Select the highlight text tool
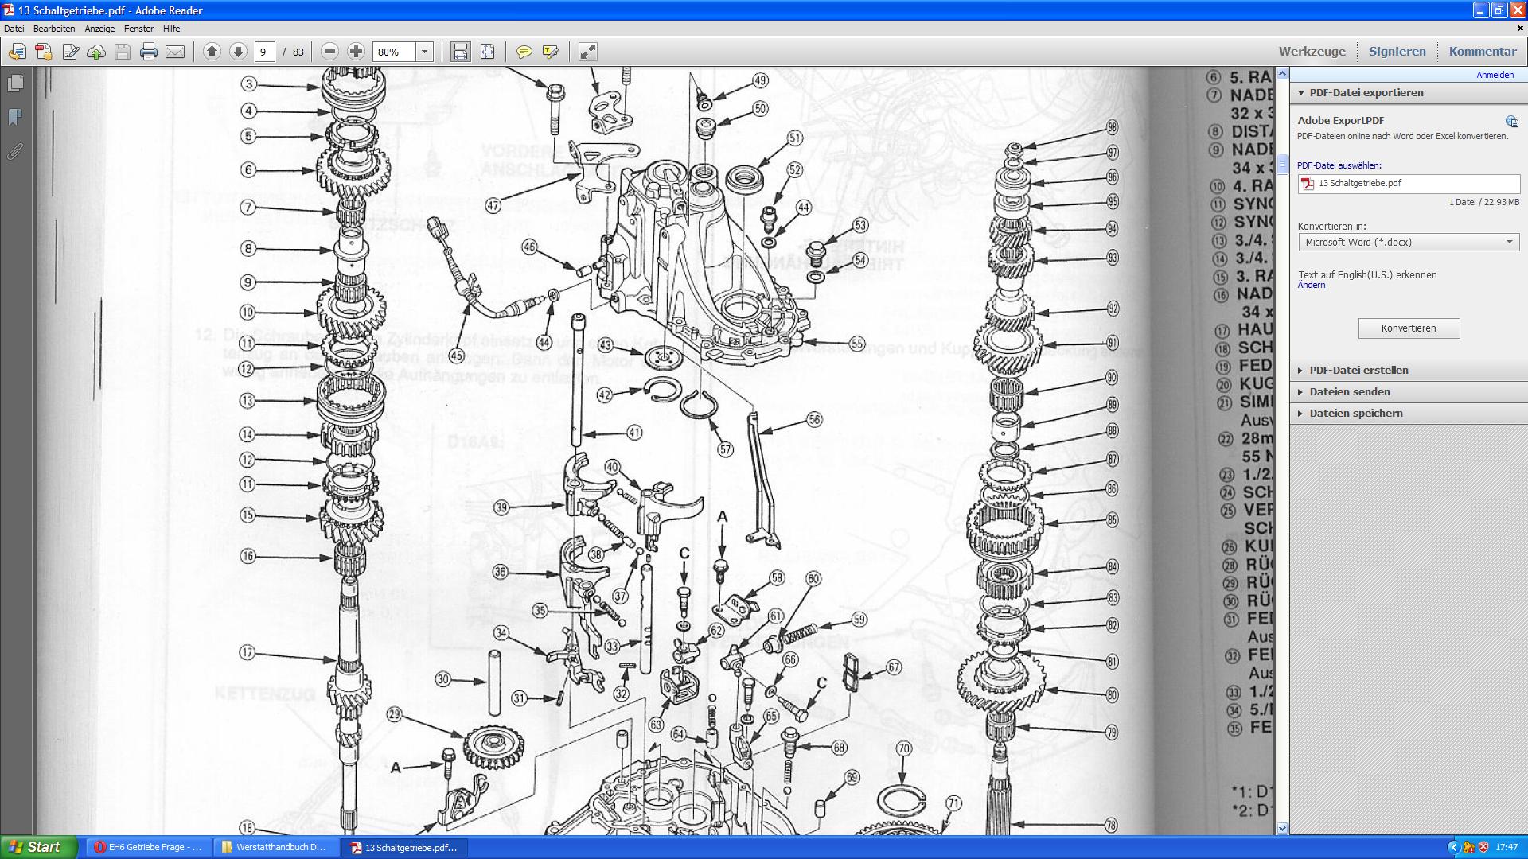 point(550,52)
